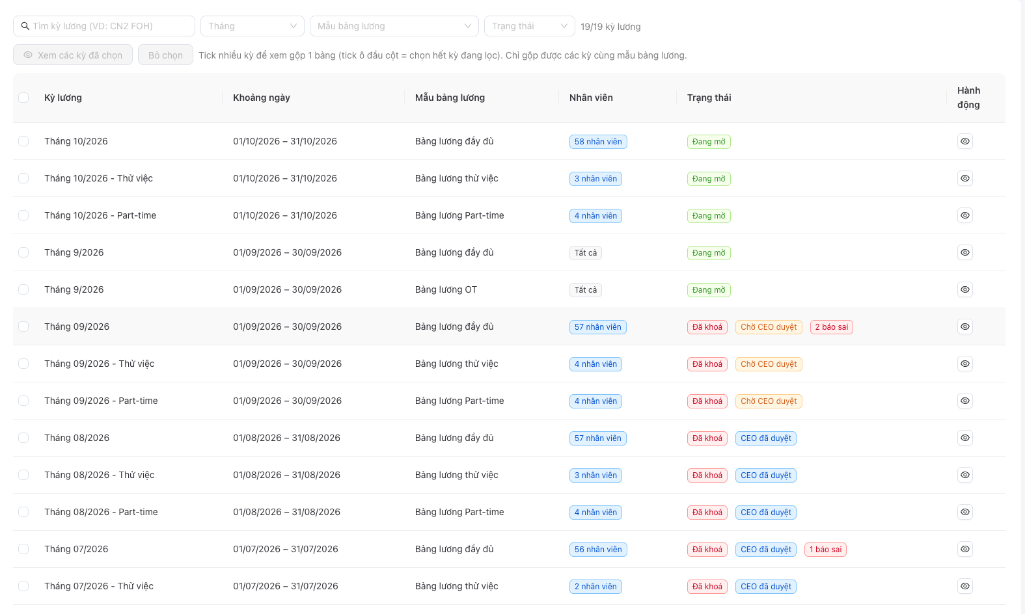Click the Bỏ chọn button

point(165,55)
